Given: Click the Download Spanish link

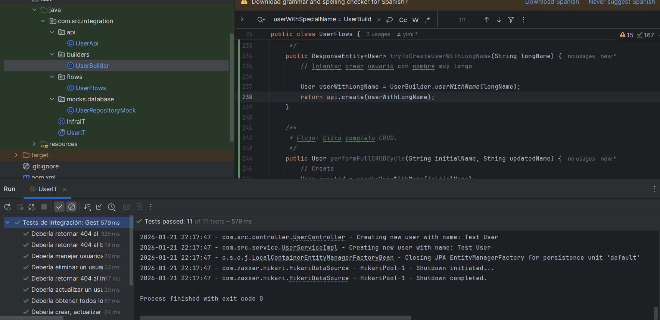Looking at the screenshot, I should click(x=552, y=2).
